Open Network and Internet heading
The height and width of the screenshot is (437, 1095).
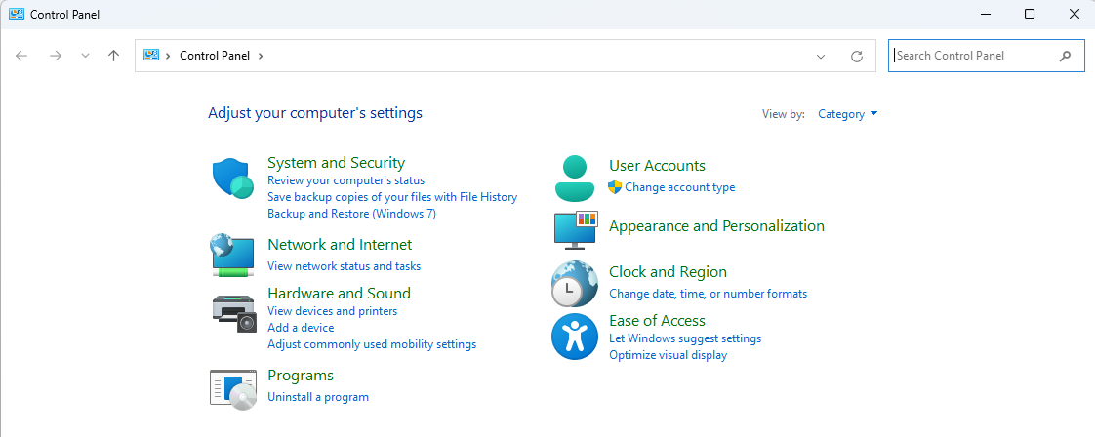click(x=340, y=244)
